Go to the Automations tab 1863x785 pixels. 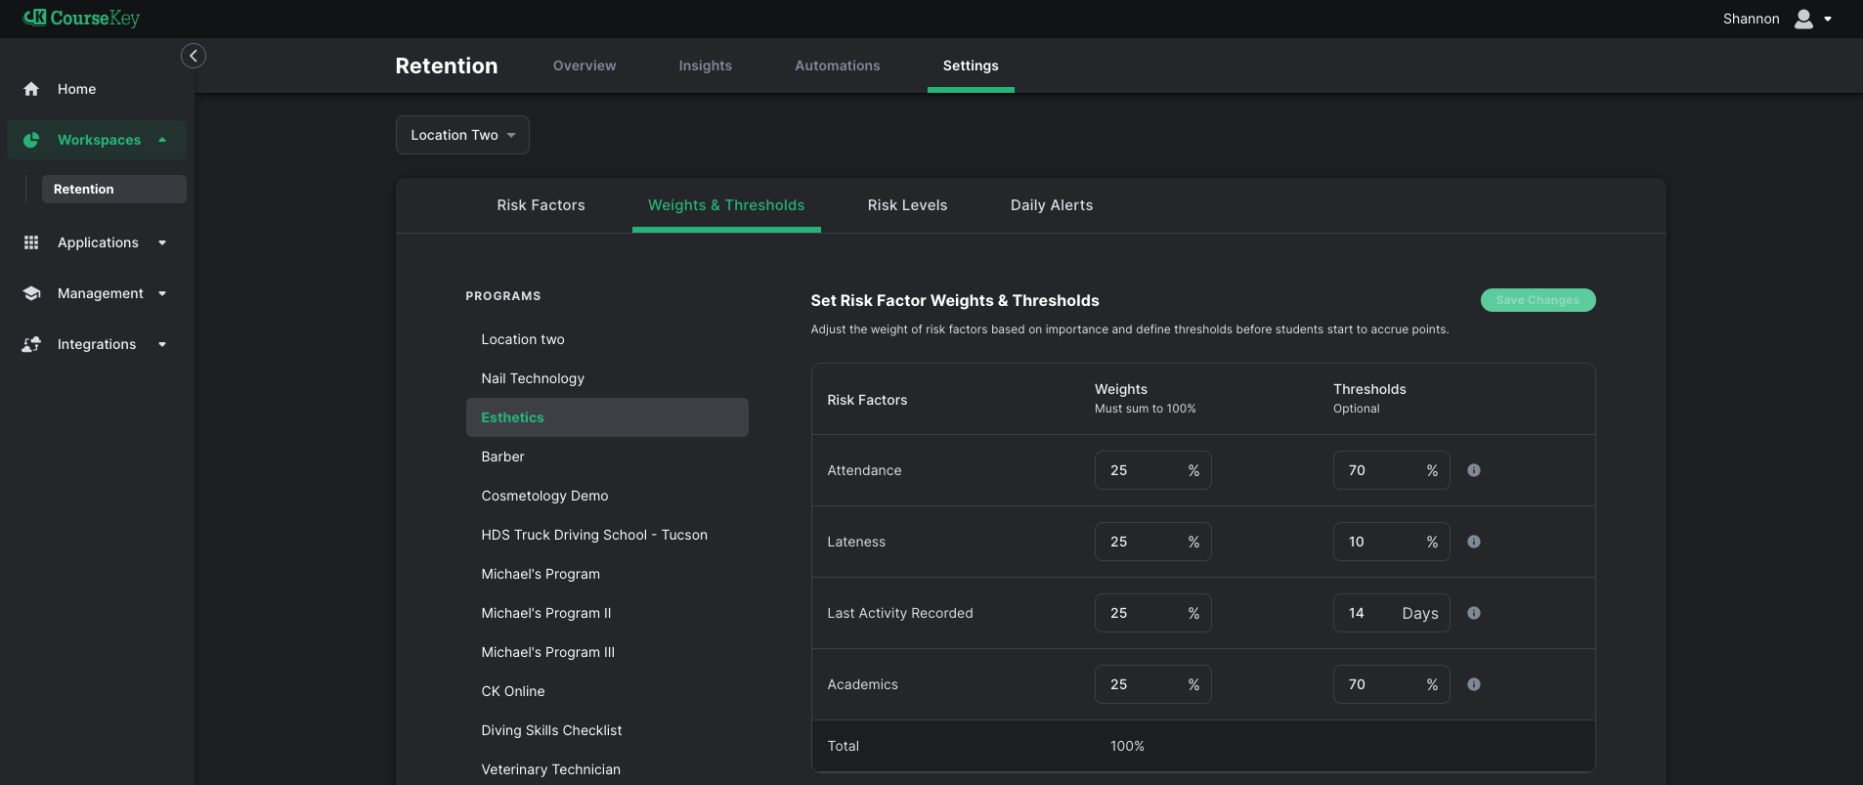838,65
